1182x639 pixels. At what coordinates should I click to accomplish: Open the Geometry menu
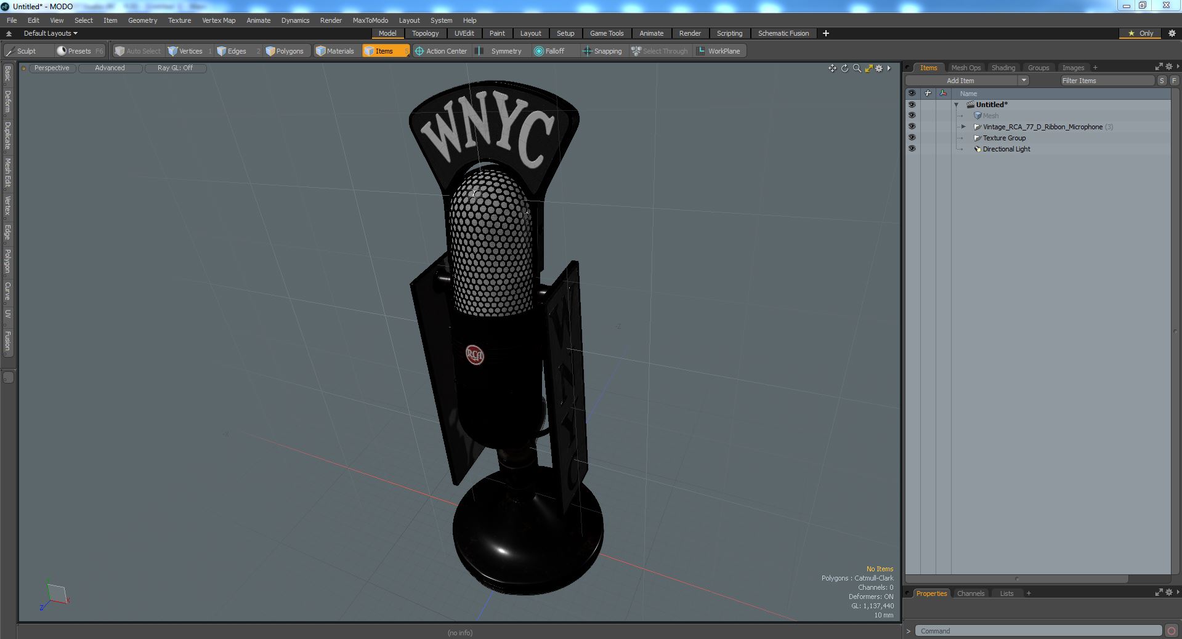(x=142, y=20)
